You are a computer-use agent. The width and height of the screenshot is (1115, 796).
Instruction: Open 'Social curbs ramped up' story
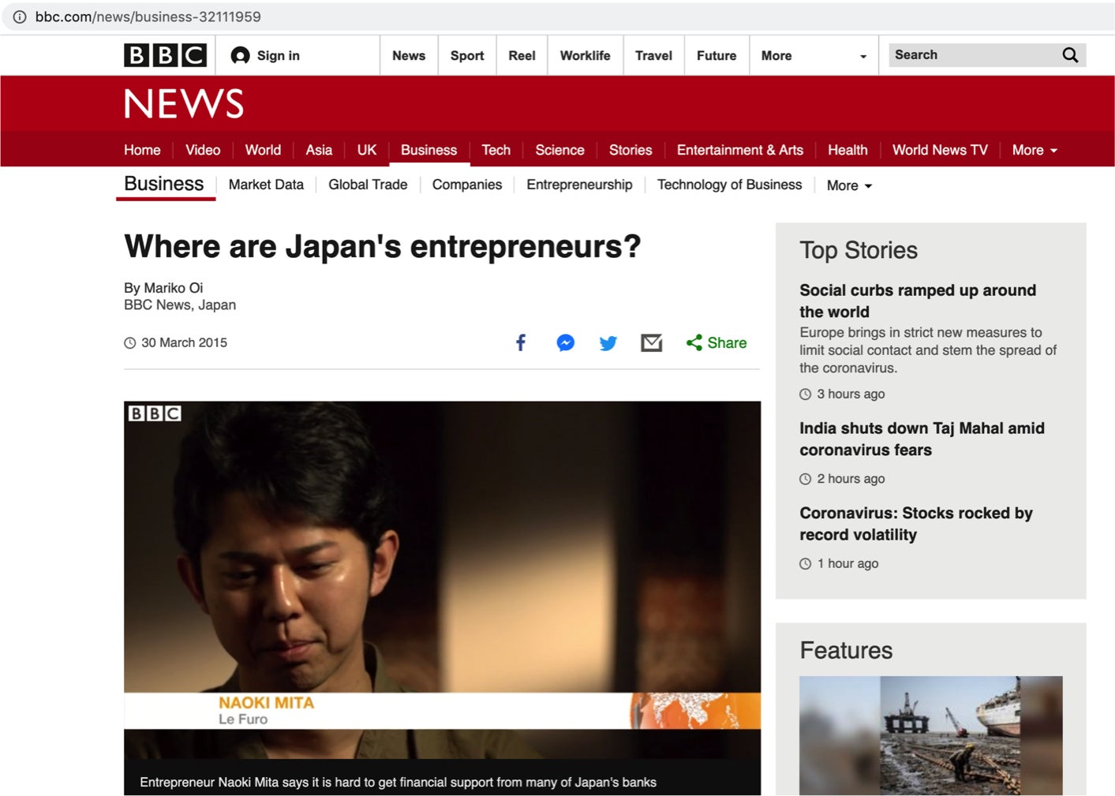pyautogui.click(x=917, y=301)
